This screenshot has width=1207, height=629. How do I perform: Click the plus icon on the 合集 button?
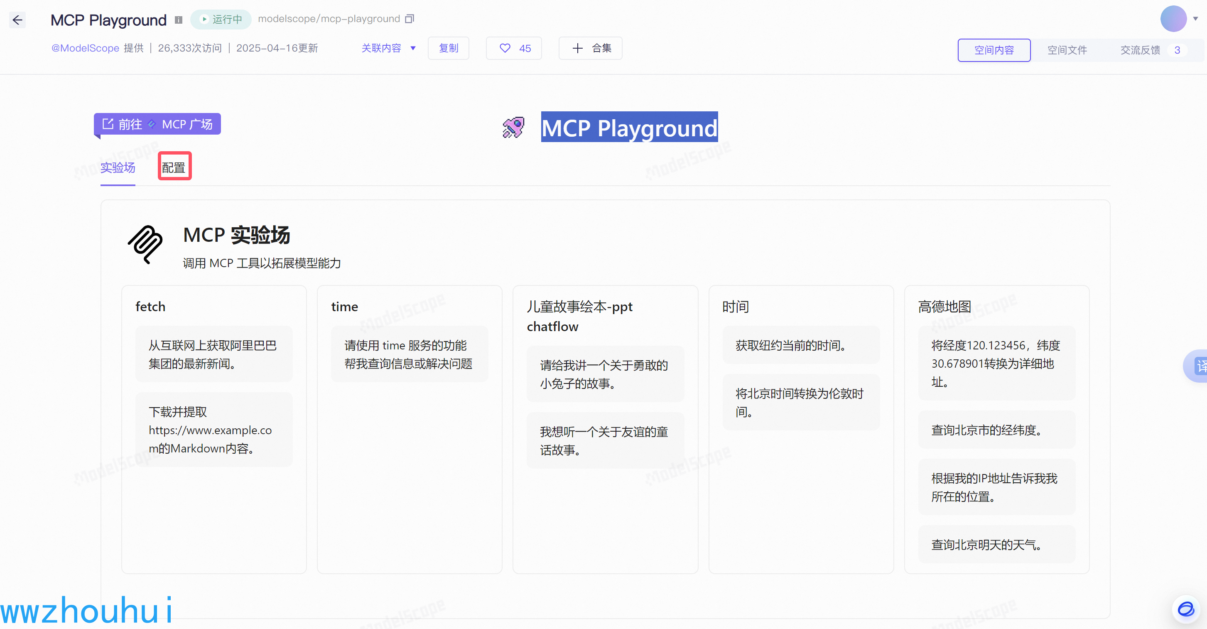coord(577,48)
